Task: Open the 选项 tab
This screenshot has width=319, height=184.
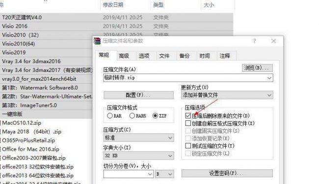Action: pyautogui.click(x=144, y=56)
